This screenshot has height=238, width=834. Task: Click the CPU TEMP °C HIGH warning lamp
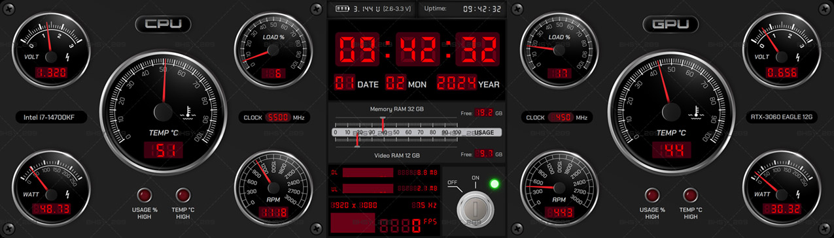[183, 195]
